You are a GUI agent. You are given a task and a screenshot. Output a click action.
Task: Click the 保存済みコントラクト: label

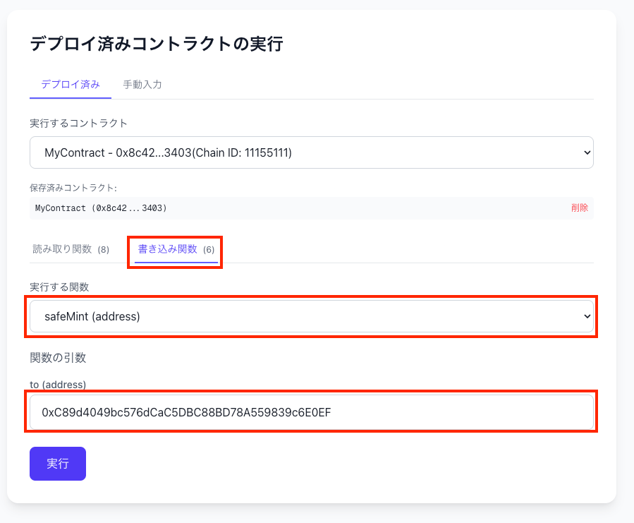click(73, 188)
